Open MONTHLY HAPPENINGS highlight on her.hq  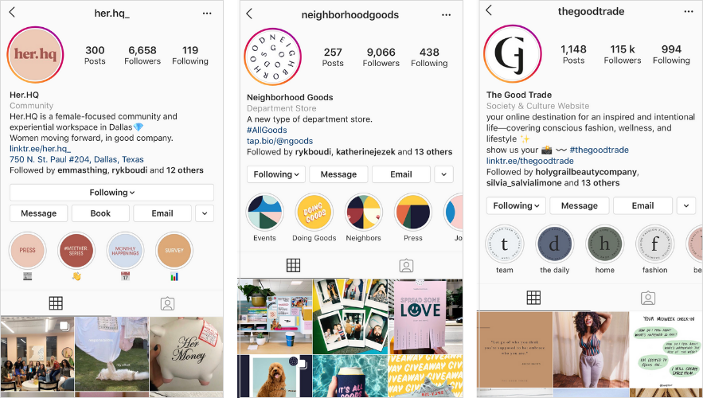(x=125, y=250)
